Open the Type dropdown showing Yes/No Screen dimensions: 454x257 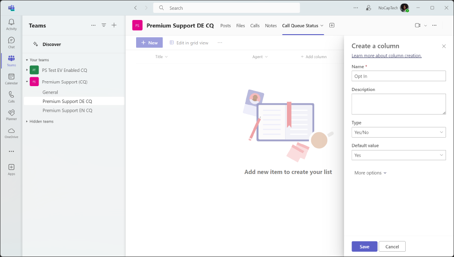point(398,132)
